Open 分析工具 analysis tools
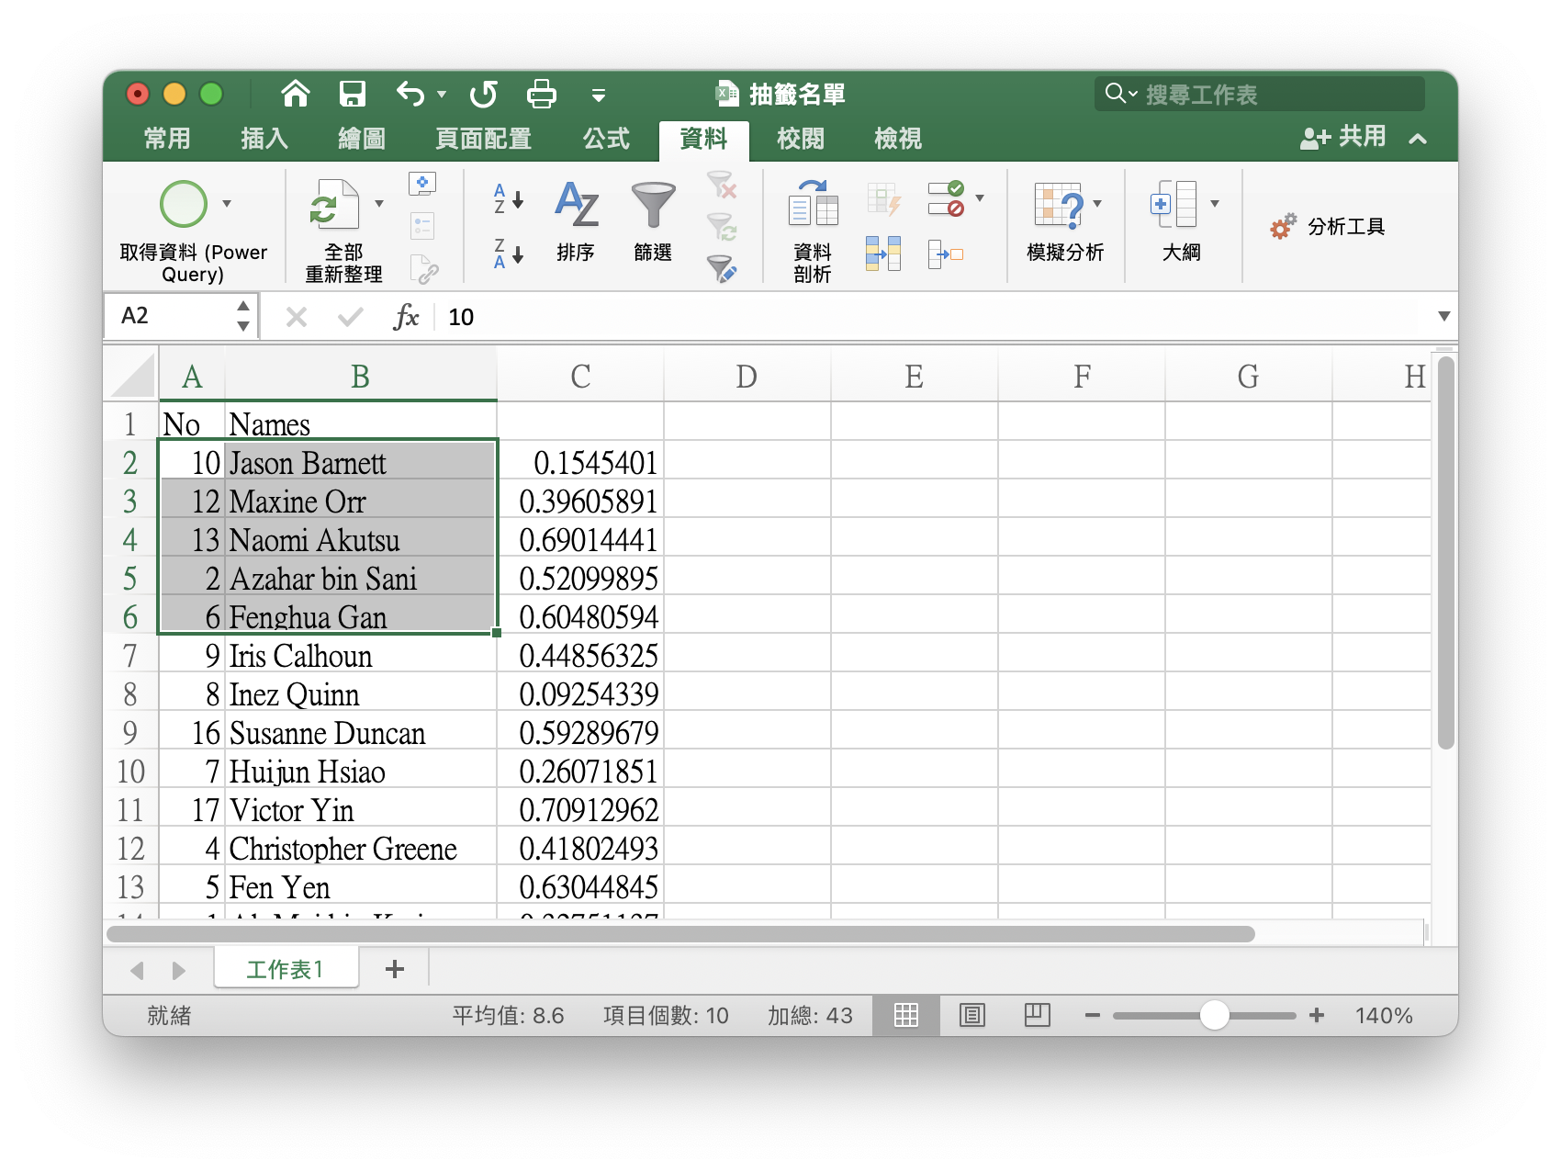 tap(1328, 226)
